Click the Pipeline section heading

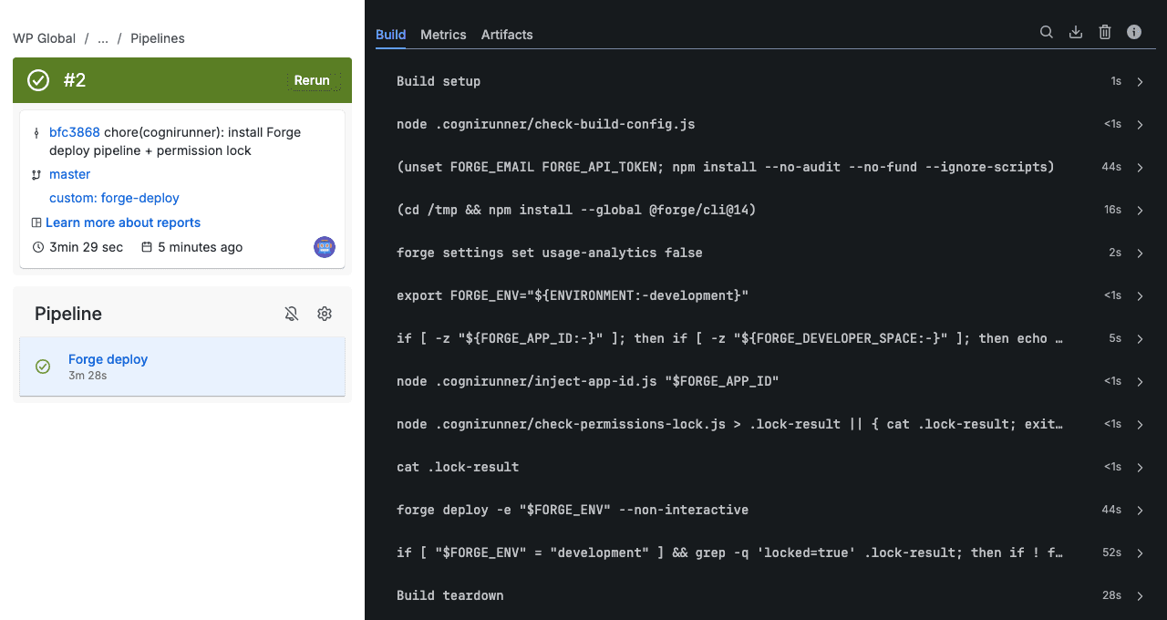68,314
